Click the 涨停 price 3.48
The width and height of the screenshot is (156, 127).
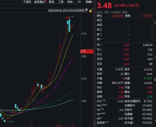(x=121, y=96)
